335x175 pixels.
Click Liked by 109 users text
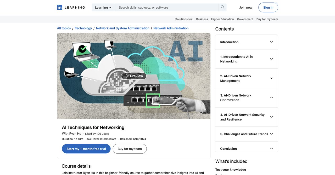[x=97, y=134]
